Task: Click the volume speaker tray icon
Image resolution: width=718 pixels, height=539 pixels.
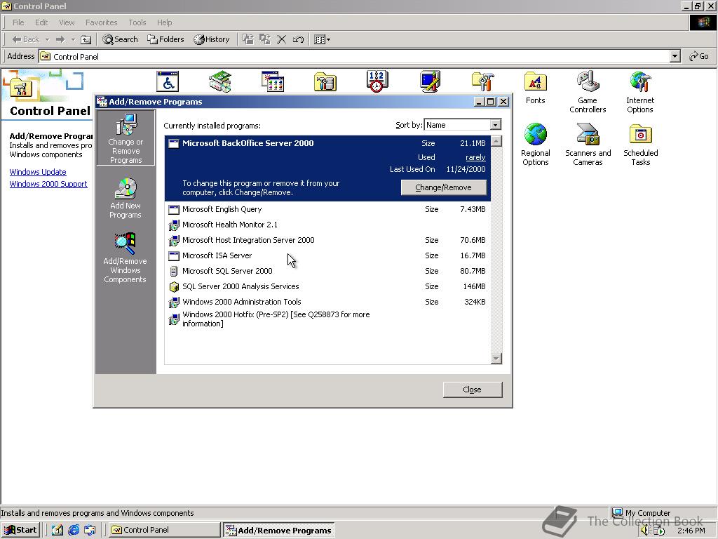Action: 645,531
